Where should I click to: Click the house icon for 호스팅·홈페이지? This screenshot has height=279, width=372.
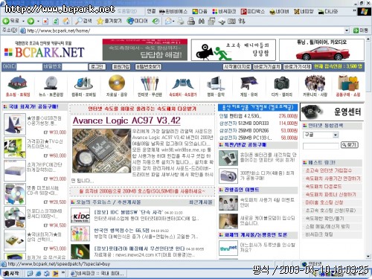[18, 83]
